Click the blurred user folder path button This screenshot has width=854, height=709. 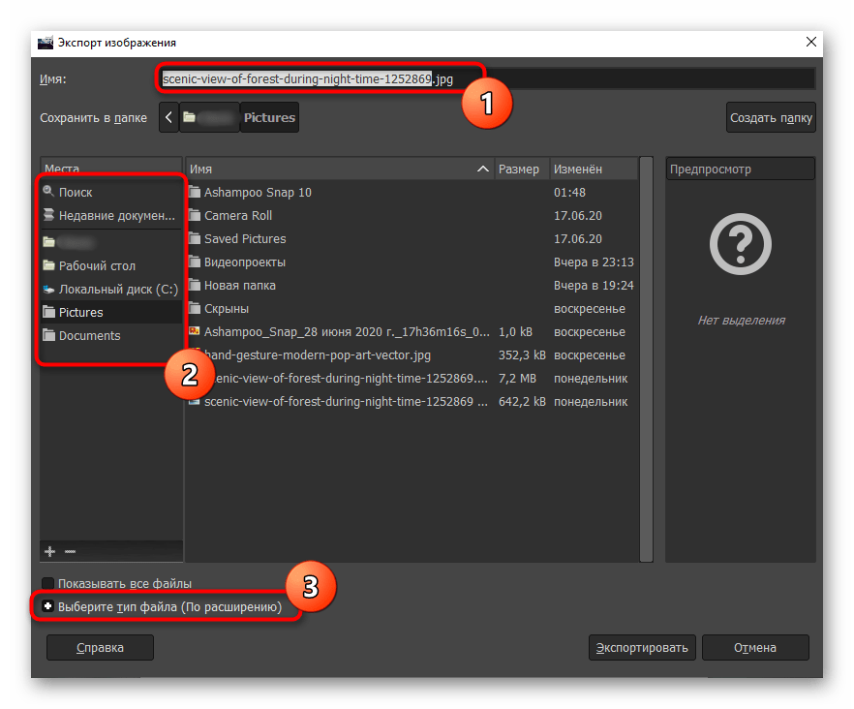[209, 117]
